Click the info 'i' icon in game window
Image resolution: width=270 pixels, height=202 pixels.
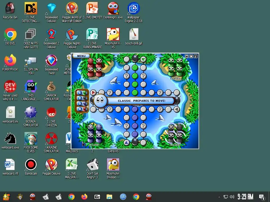(x=196, y=56)
